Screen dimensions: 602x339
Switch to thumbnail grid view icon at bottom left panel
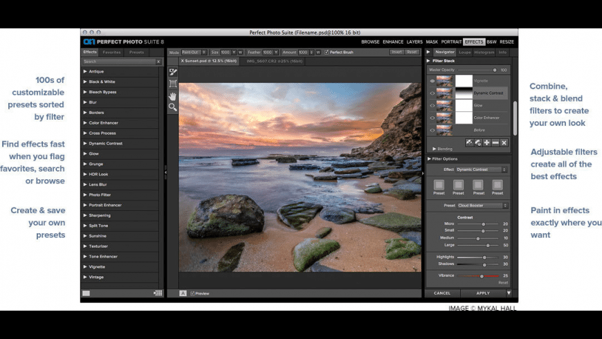(x=158, y=293)
